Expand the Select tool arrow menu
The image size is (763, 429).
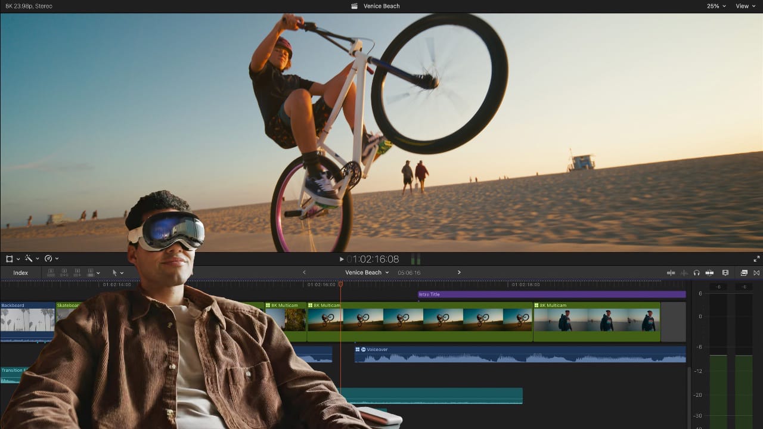[118, 273]
